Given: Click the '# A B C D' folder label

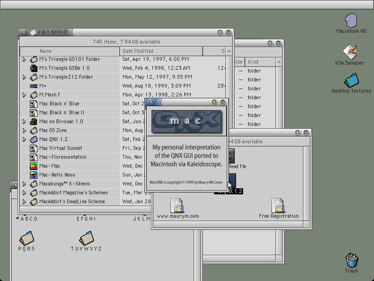Looking at the screenshot, I should point(27,219).
